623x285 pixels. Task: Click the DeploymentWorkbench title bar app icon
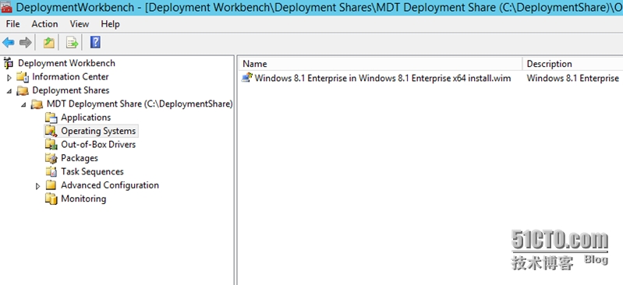[6, 7]
